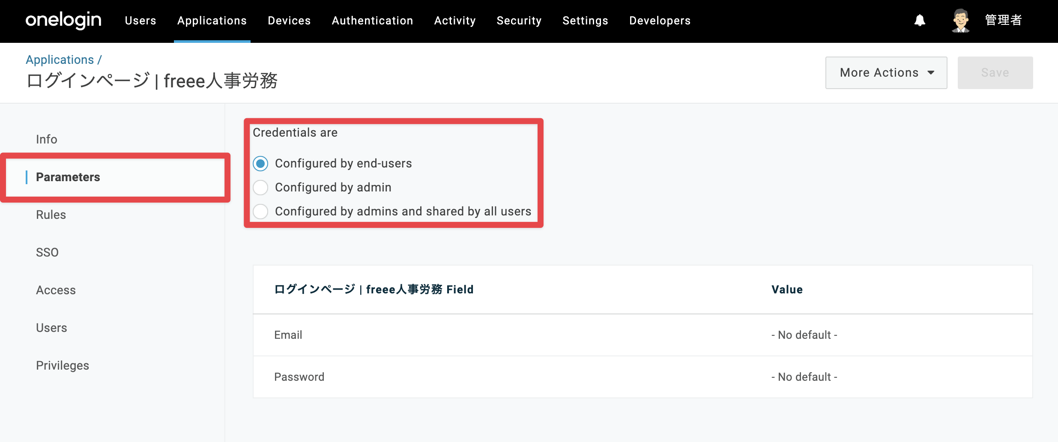Open the Privileges sidebar tab
This screenshot has width=1058, height=442.
[x=63, y=365]
